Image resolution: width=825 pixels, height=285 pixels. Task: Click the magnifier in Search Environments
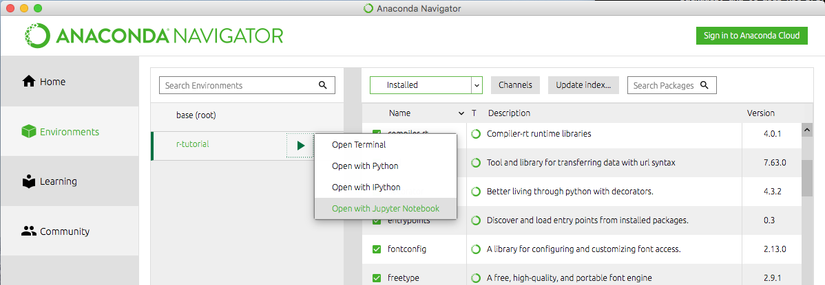(x=322, y=85)
